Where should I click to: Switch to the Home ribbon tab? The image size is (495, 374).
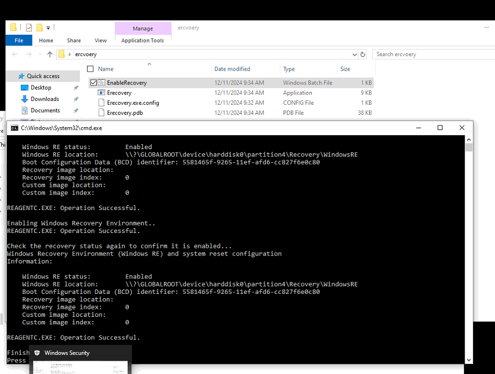[46, 41]
